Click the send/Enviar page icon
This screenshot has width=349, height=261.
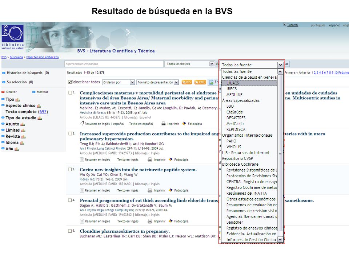coord(211,82)
